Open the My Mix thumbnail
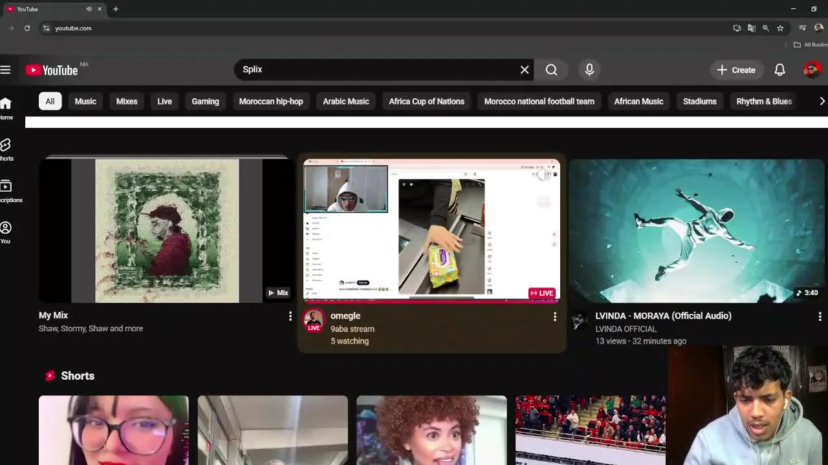Screen dimensions: 828x465 167,231
